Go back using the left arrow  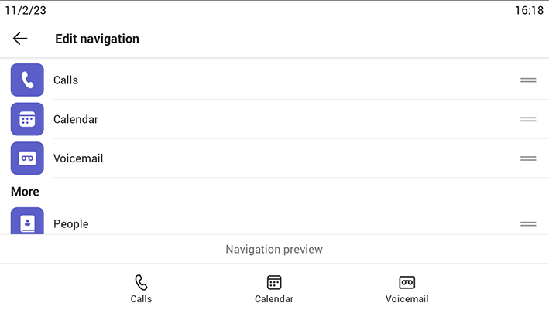20,39
